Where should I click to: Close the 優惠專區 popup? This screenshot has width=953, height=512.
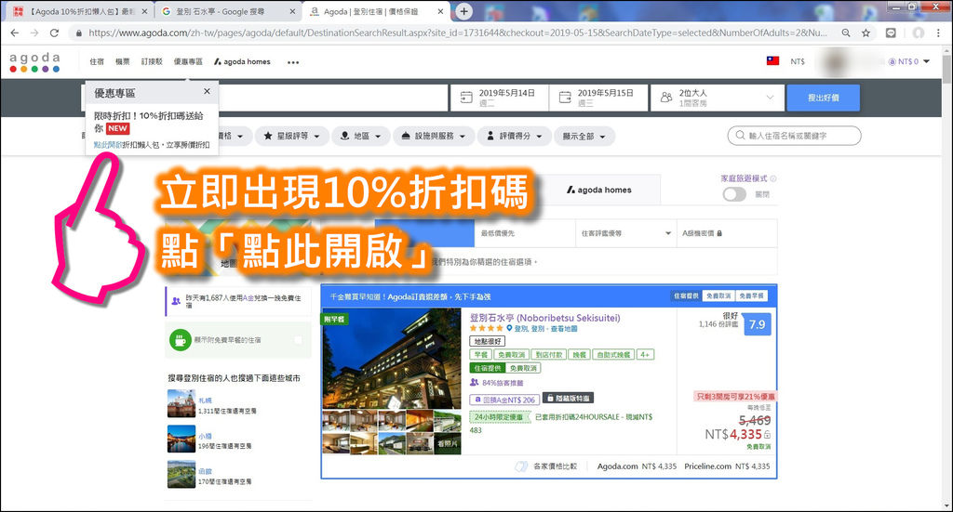(x=207, y=91)
